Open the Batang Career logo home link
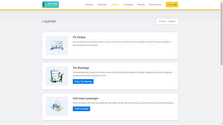The image size is (223, 125). 50,5
